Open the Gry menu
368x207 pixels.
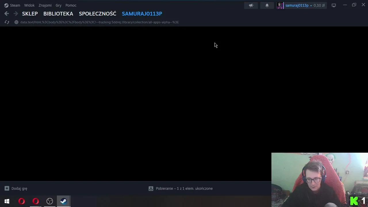pyautogui.click(x=59, y=5)
